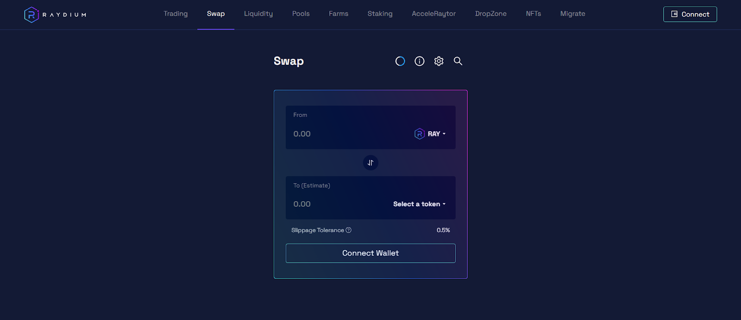Viewport: 741px width, 320px height.
Task: Click the Connect Wallet button
Action: [370, 253]
